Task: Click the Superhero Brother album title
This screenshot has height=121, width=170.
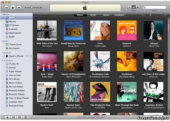Action: 154,105
